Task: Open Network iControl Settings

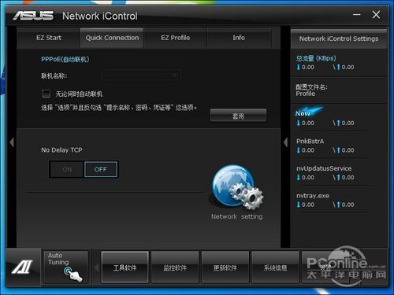Action: coord(339,39)
